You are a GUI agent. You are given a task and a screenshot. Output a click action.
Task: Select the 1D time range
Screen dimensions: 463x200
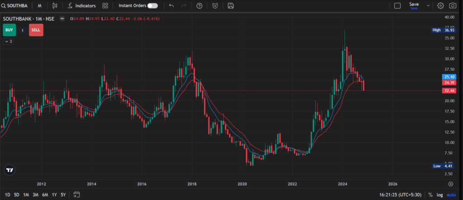click(8, 195)
